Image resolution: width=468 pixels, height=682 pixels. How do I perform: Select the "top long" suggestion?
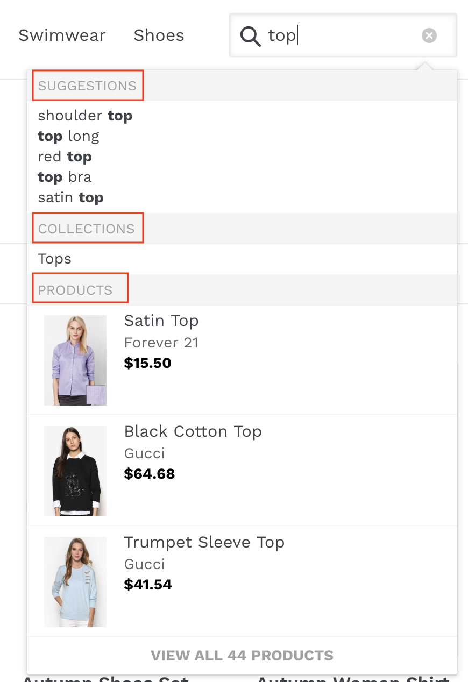(68, 136)
